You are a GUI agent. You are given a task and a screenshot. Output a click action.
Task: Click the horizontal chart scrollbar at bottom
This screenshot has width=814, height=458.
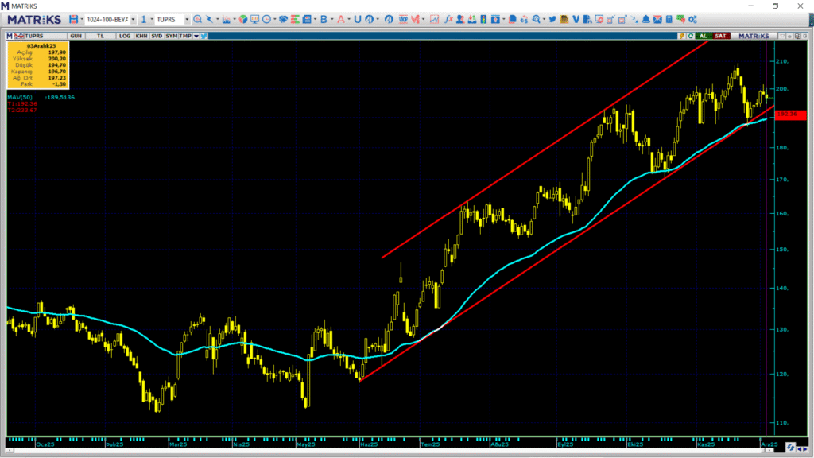coord(397,449)
